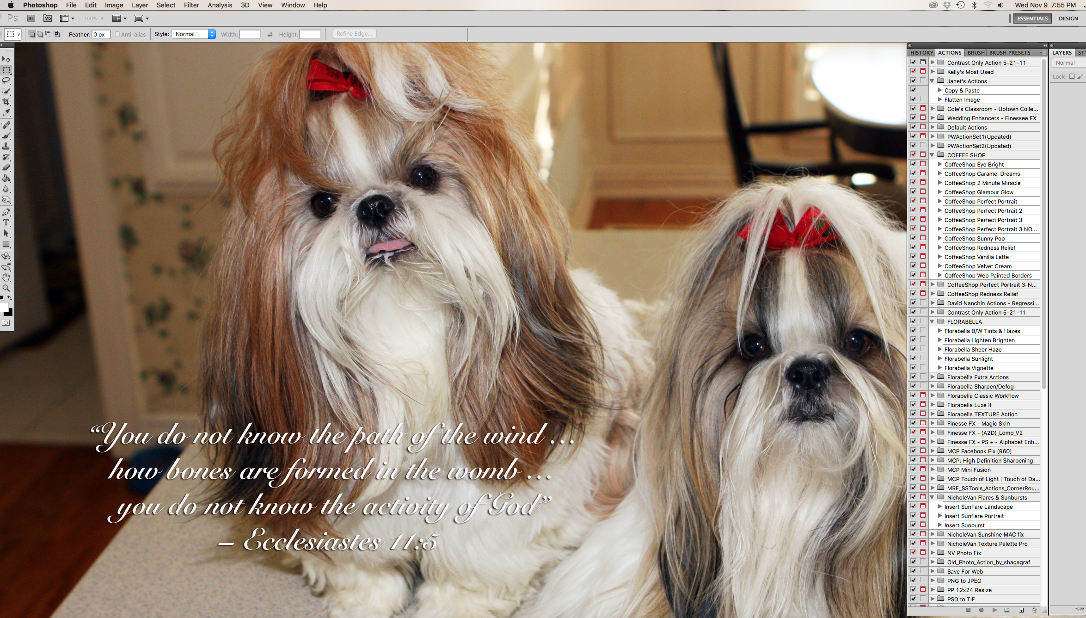Screen dimensions: 1086x618
Task: Collapse NicholeVan Flares & Sunbursts set
Action: tap(932, 497)
